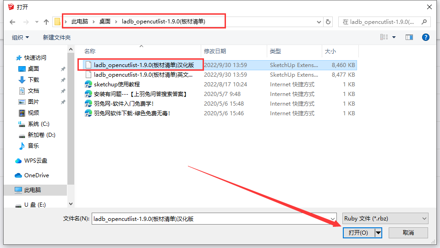Click sidebar scrollbar up arrow
Viewport: 440px width, 248px height.
(71, 50)
